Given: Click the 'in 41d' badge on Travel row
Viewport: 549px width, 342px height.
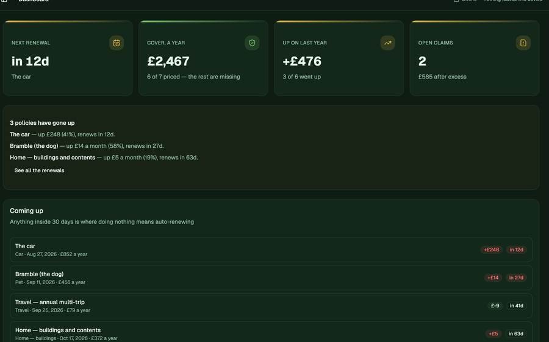Looking at the screenshot, I should pyautogui.click(x=517, y=305).
